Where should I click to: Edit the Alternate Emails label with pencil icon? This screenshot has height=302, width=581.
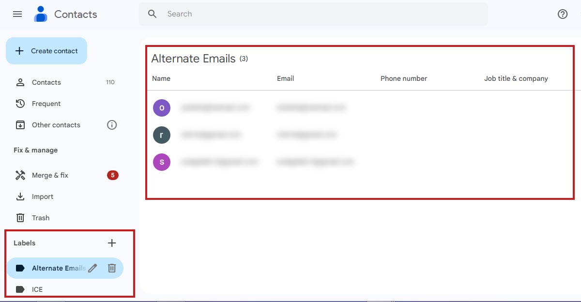click(x=92, y=268)
